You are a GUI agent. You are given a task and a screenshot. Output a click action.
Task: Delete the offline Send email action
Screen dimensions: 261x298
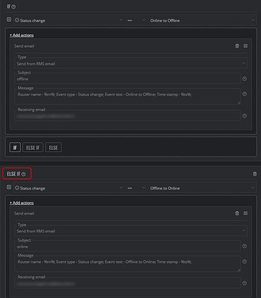[237, 46]
